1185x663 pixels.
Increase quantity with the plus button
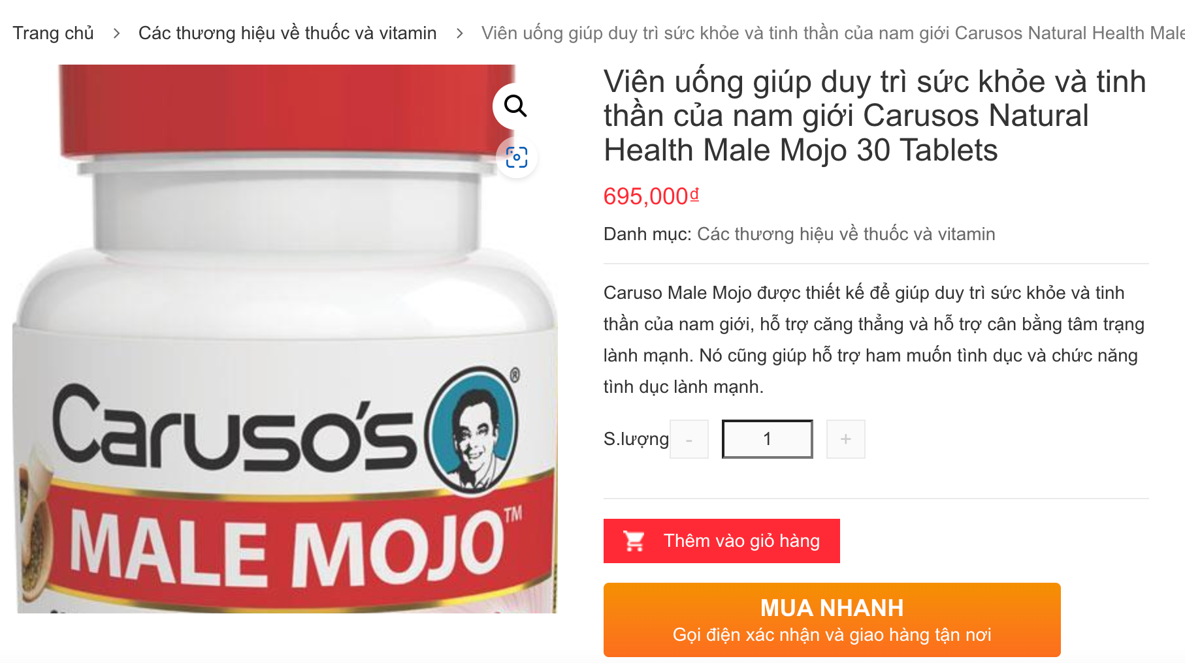pyautogui.click(x=846, y=439)
